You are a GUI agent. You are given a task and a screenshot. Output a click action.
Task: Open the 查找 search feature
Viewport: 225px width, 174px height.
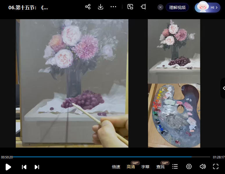(160, 167)
